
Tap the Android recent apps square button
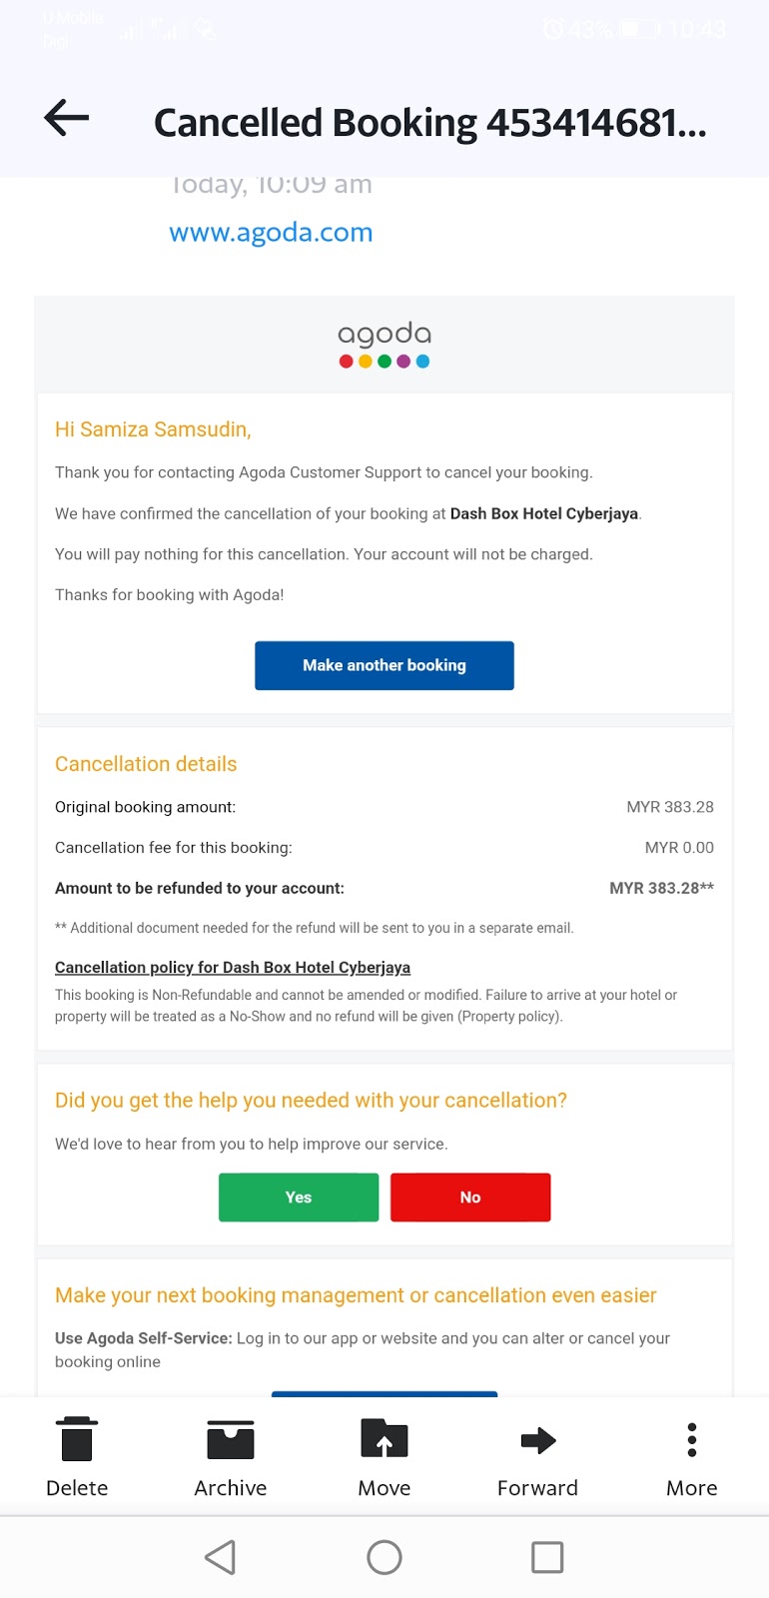click(x=547, y=1556)
